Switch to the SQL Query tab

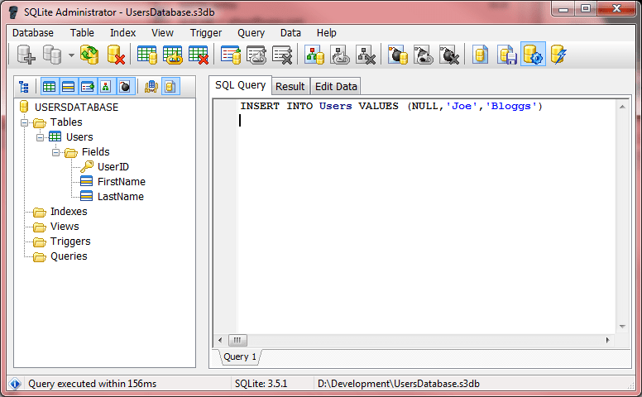[241, 85]
